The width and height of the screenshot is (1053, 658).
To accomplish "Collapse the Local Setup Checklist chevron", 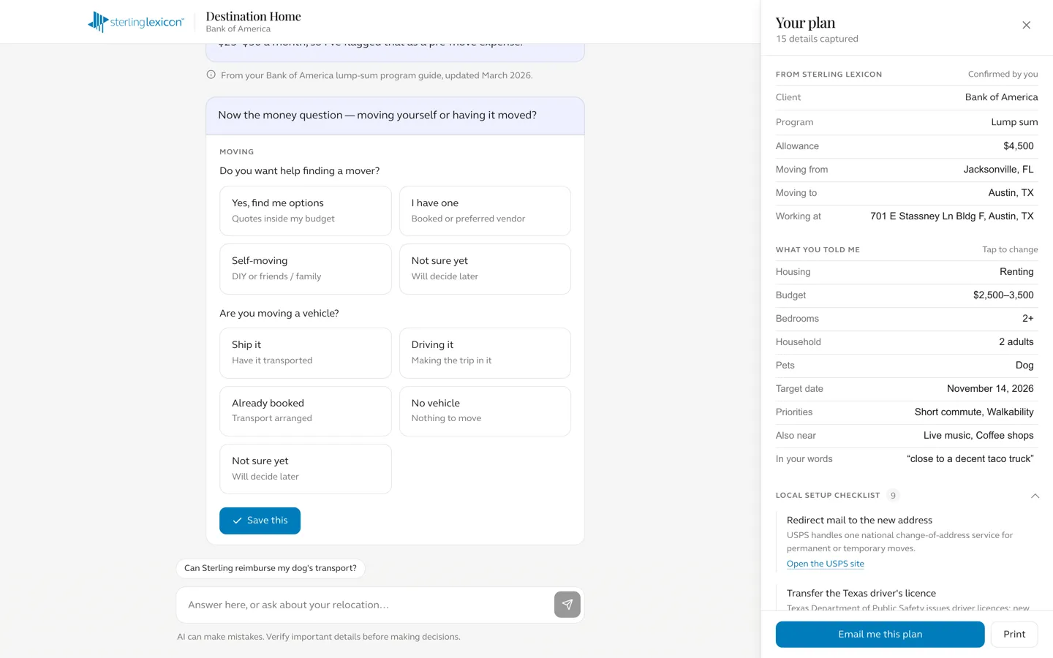I will [1035, 496].
